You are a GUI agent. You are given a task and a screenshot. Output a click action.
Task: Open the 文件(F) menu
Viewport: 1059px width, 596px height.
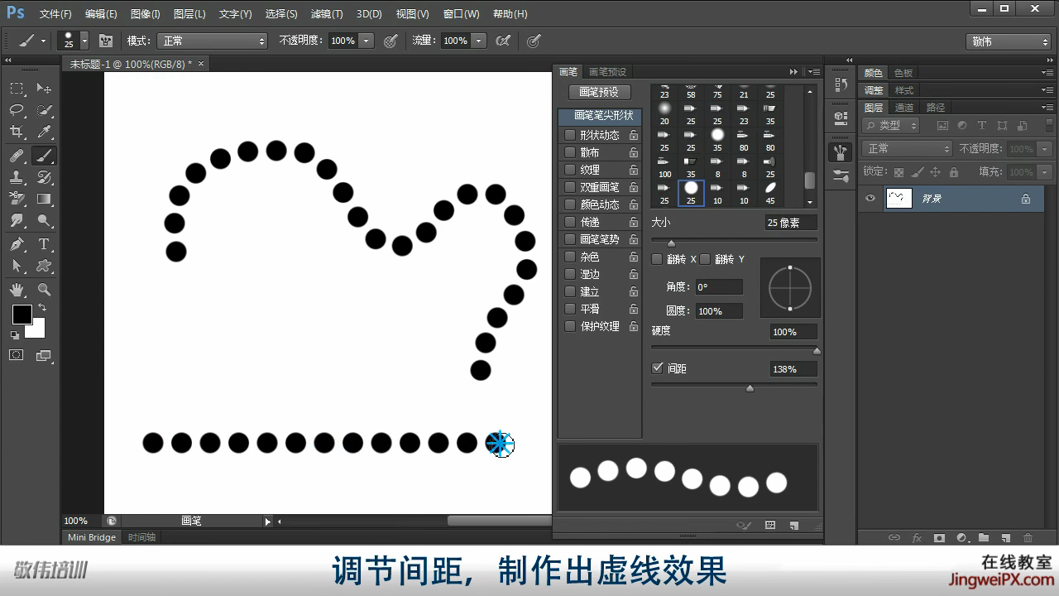(55, 14)
